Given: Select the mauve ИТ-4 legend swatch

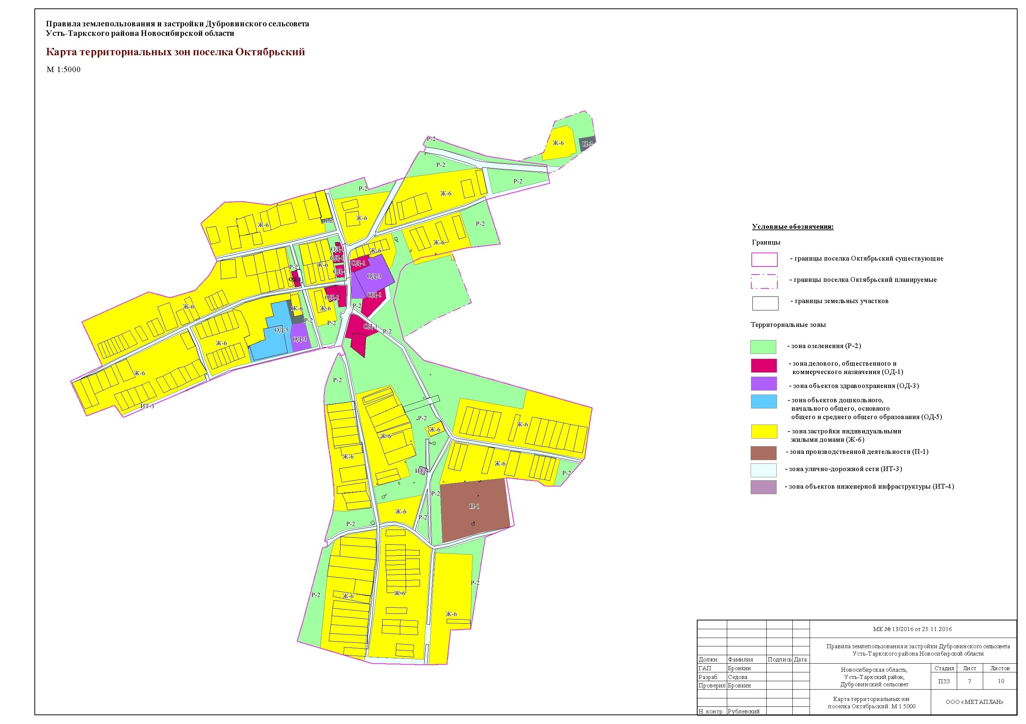Looking at the screenshot, I should pyautogui.click(x=763, y=487).
